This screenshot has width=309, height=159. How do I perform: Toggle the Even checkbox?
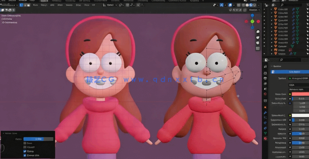[25, 143]
